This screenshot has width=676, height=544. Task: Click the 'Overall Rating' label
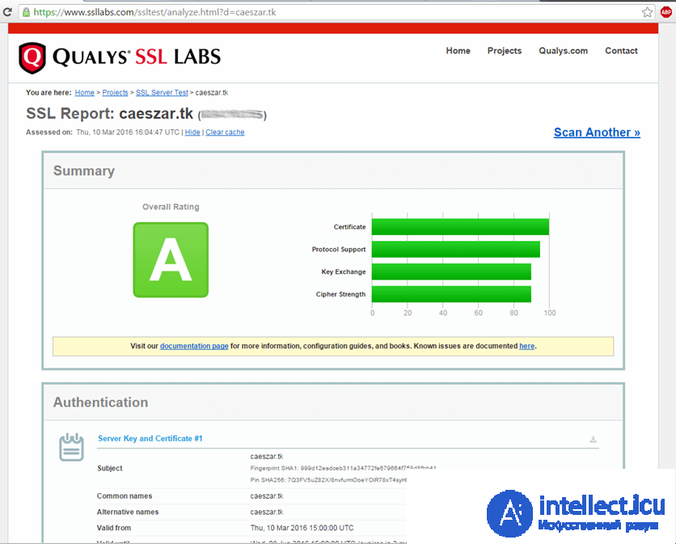[171, 207]
